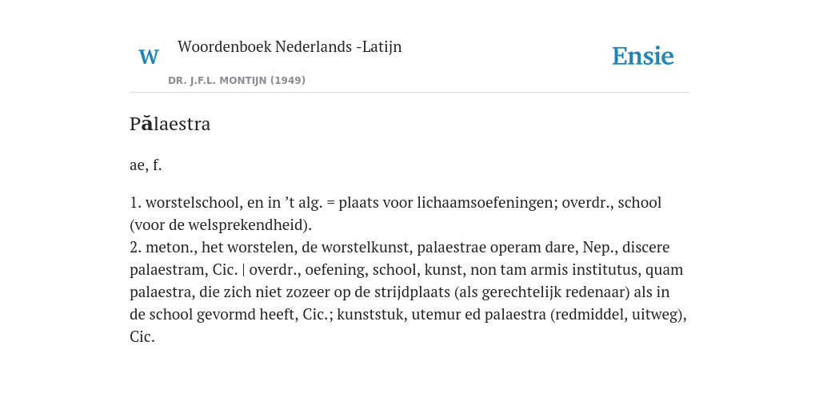Click the year (1949) beside author
819x409 pixels.
[288, 81]
